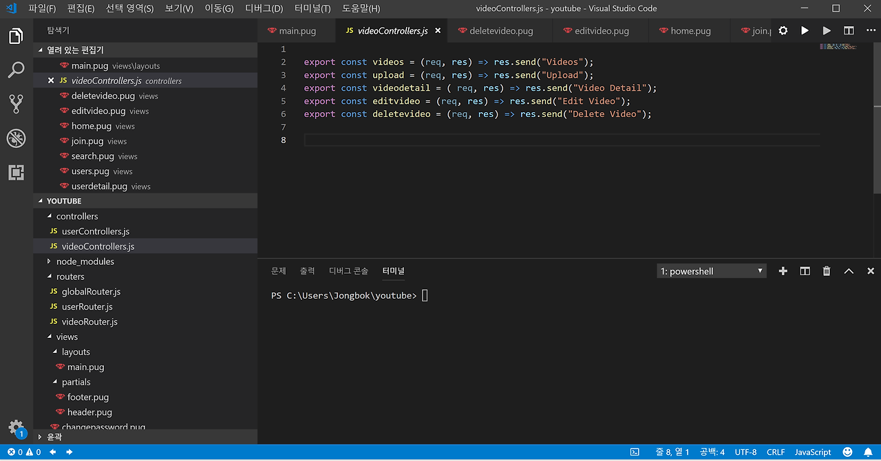This screenshot has width=881, height=461.
Task: Go forward with status bar right arrow
Action: pyautogui.click(x=70, y=452)
